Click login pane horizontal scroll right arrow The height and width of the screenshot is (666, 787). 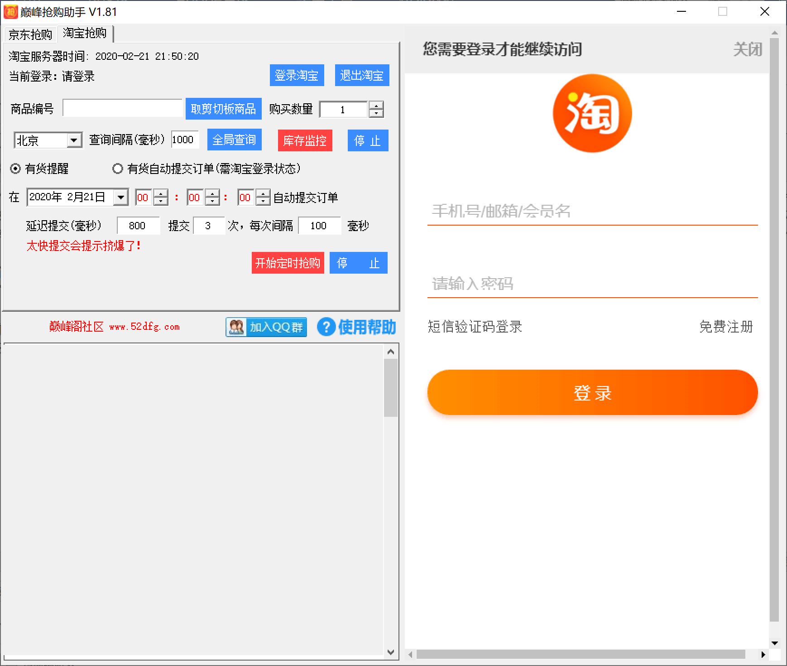click(x=763, y=655)
